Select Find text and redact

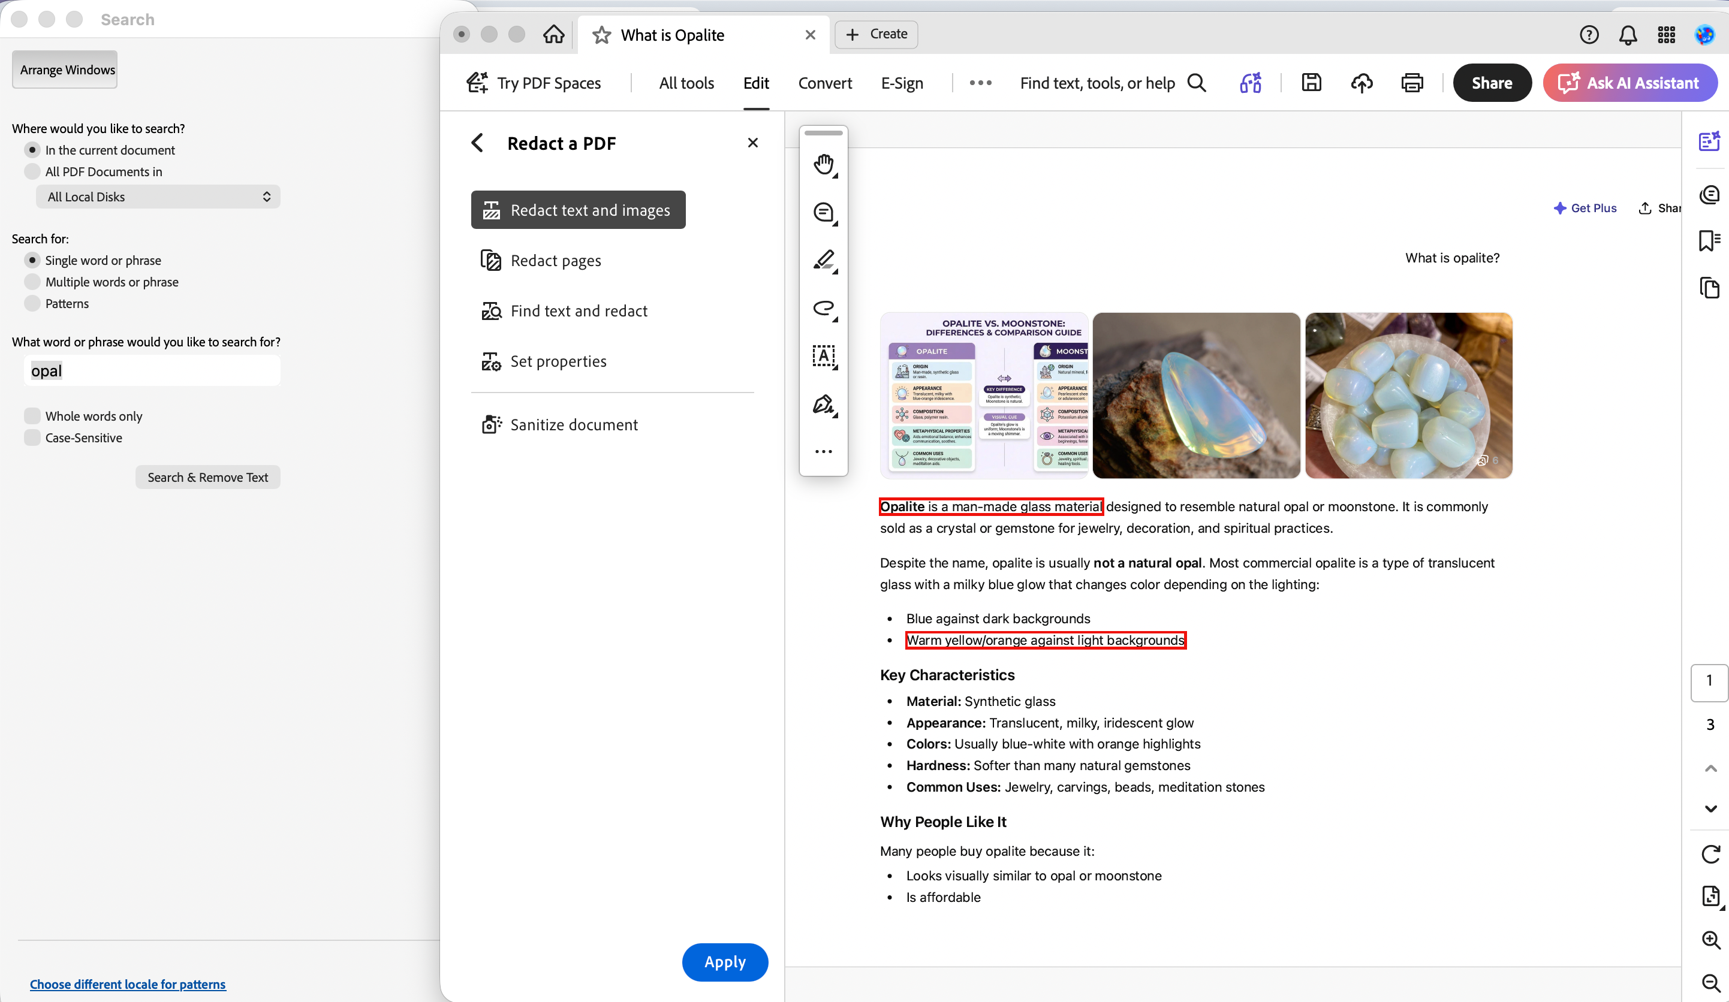pos(564,312)
